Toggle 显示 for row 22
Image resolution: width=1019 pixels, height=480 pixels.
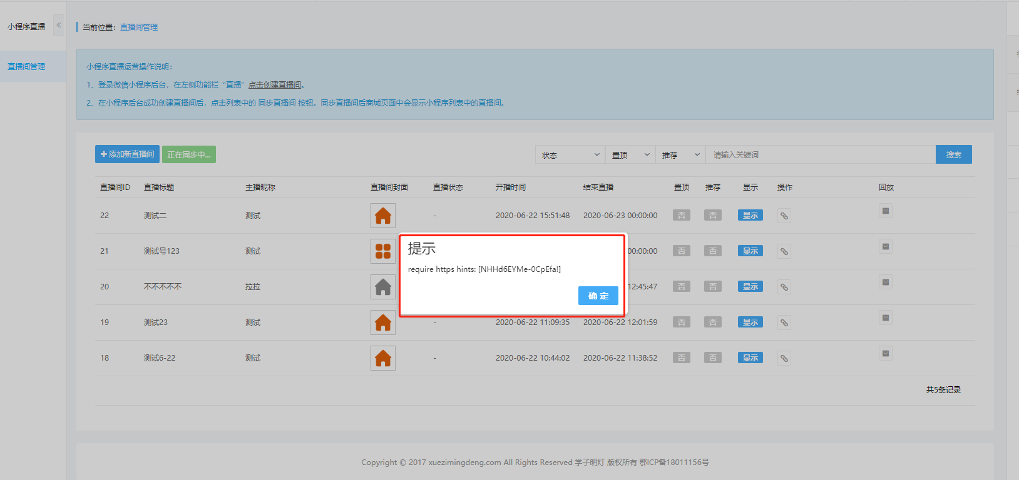point(750,215)
